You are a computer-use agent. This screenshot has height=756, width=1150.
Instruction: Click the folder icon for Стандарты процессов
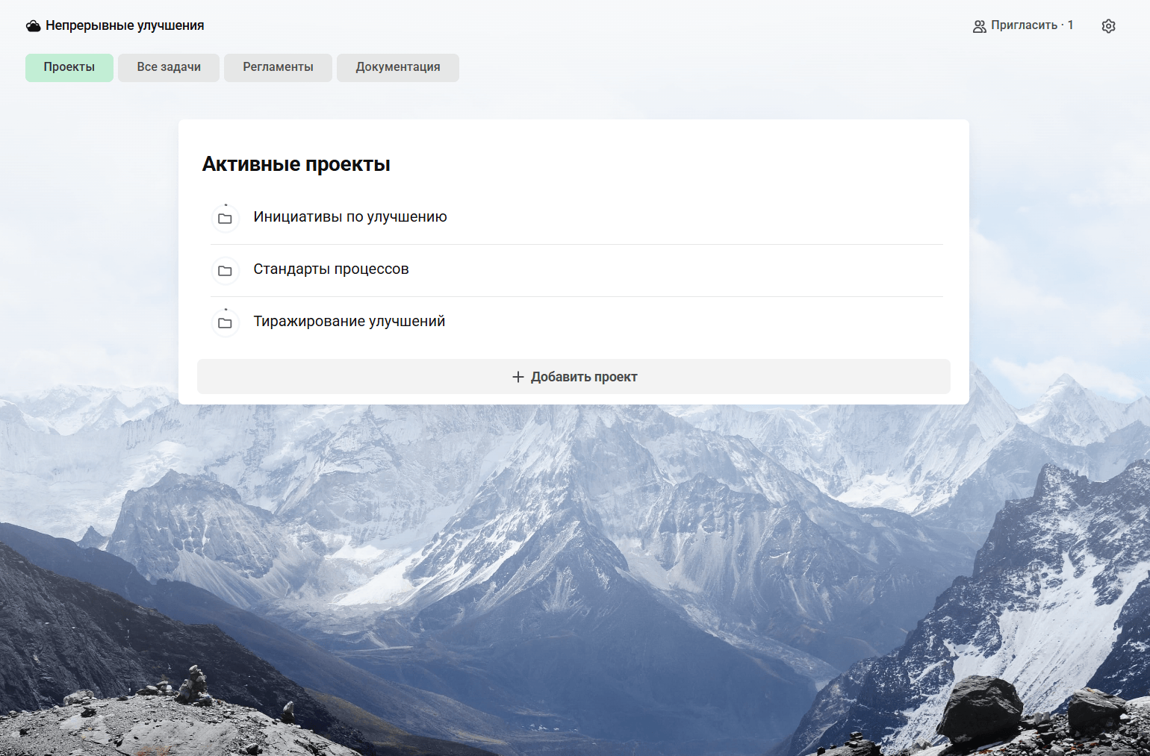pos(225,271)
